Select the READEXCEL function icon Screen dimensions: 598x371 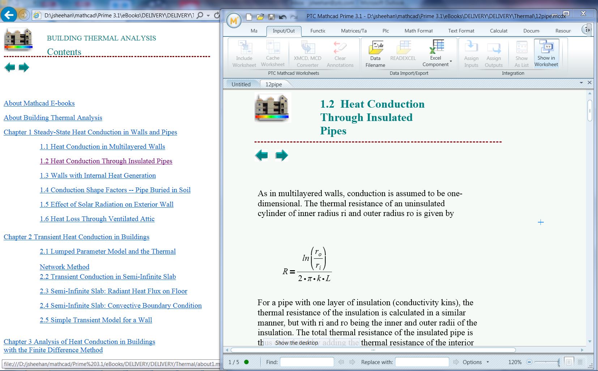pyautogui.click(x=403, y=51)
